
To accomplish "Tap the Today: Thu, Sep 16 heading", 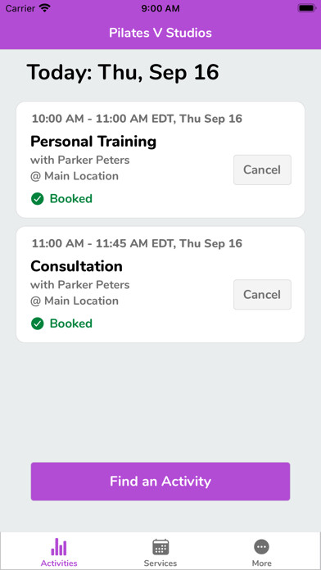I will pyautogui.click(x=123, y=72).
